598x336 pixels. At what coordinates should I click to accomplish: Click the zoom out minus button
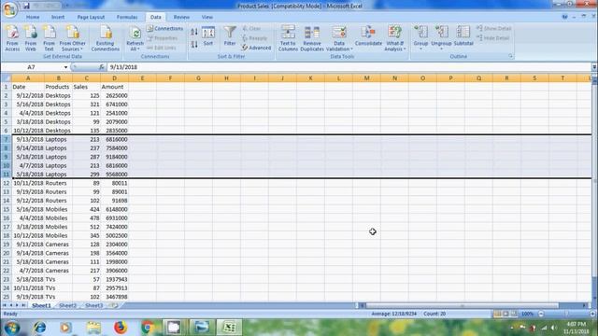click(541, 314)
